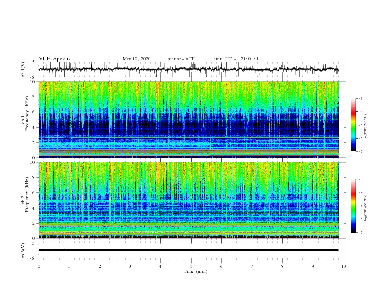Click time axis tick label "8"
This screenshot has height=299, width=387.
(x=282, y=266)
